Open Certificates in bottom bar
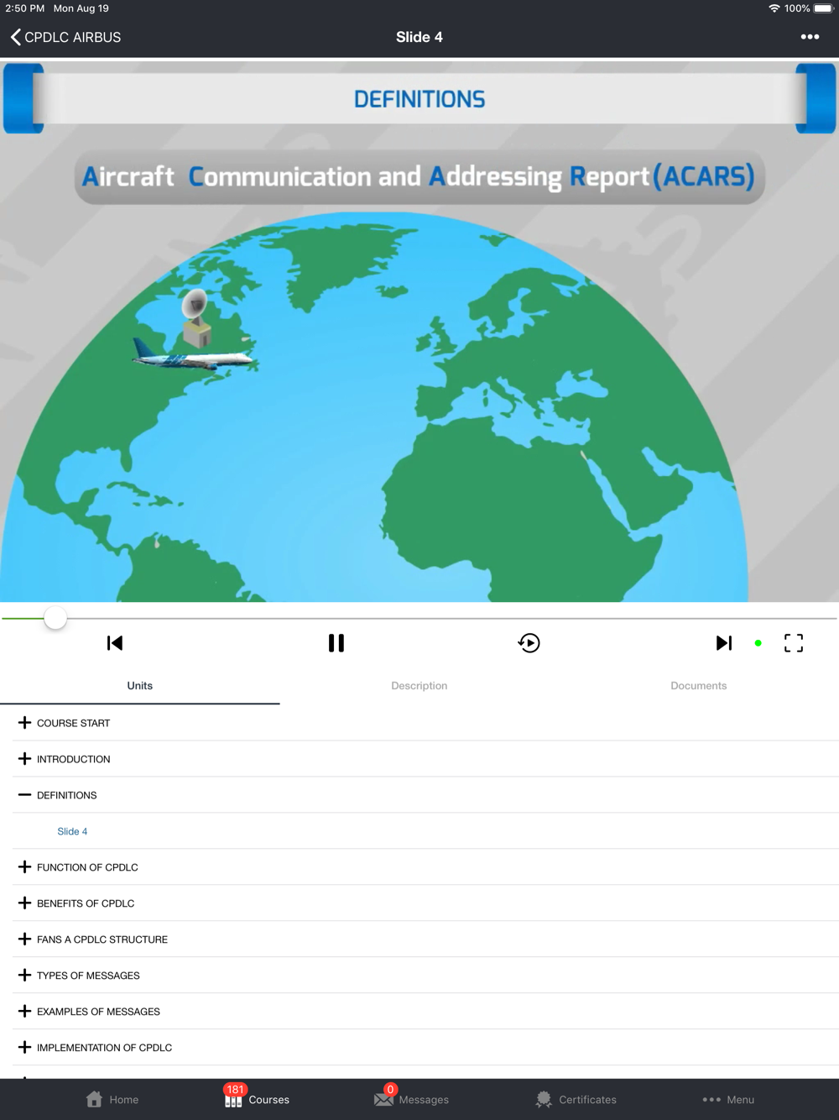 tap(576, 1099)
